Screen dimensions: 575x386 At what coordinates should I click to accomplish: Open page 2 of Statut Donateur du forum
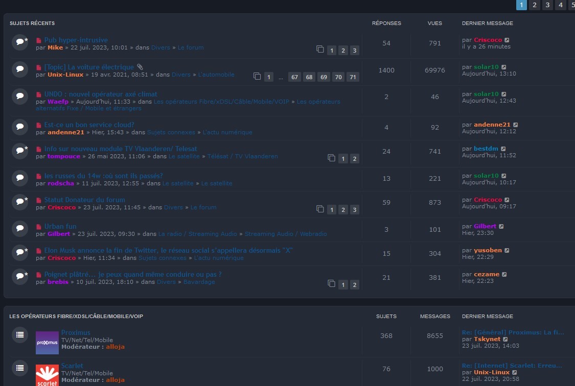[343, 209]
